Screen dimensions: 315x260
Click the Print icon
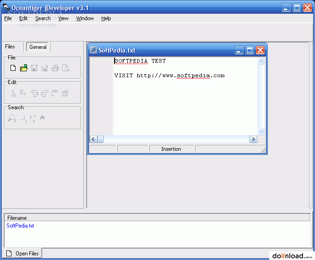coord(55,68)
